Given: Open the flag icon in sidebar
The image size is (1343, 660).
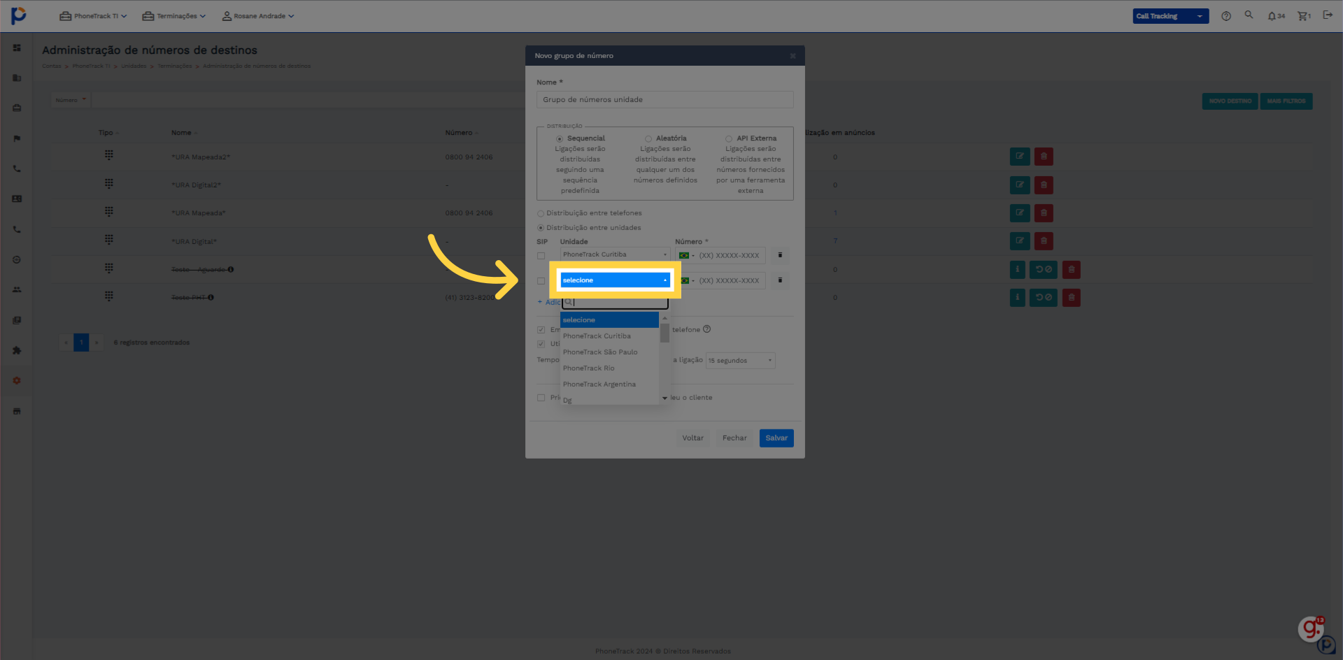Looking at the screenshot, I should coord(17,138).
